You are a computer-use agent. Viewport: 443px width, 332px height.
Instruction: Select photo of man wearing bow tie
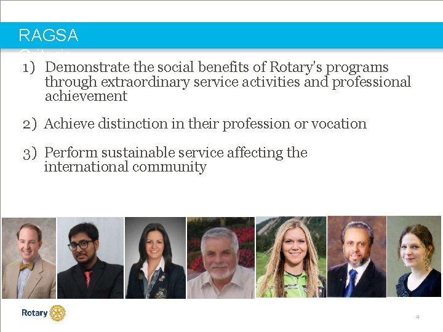[x=28, y=258]
